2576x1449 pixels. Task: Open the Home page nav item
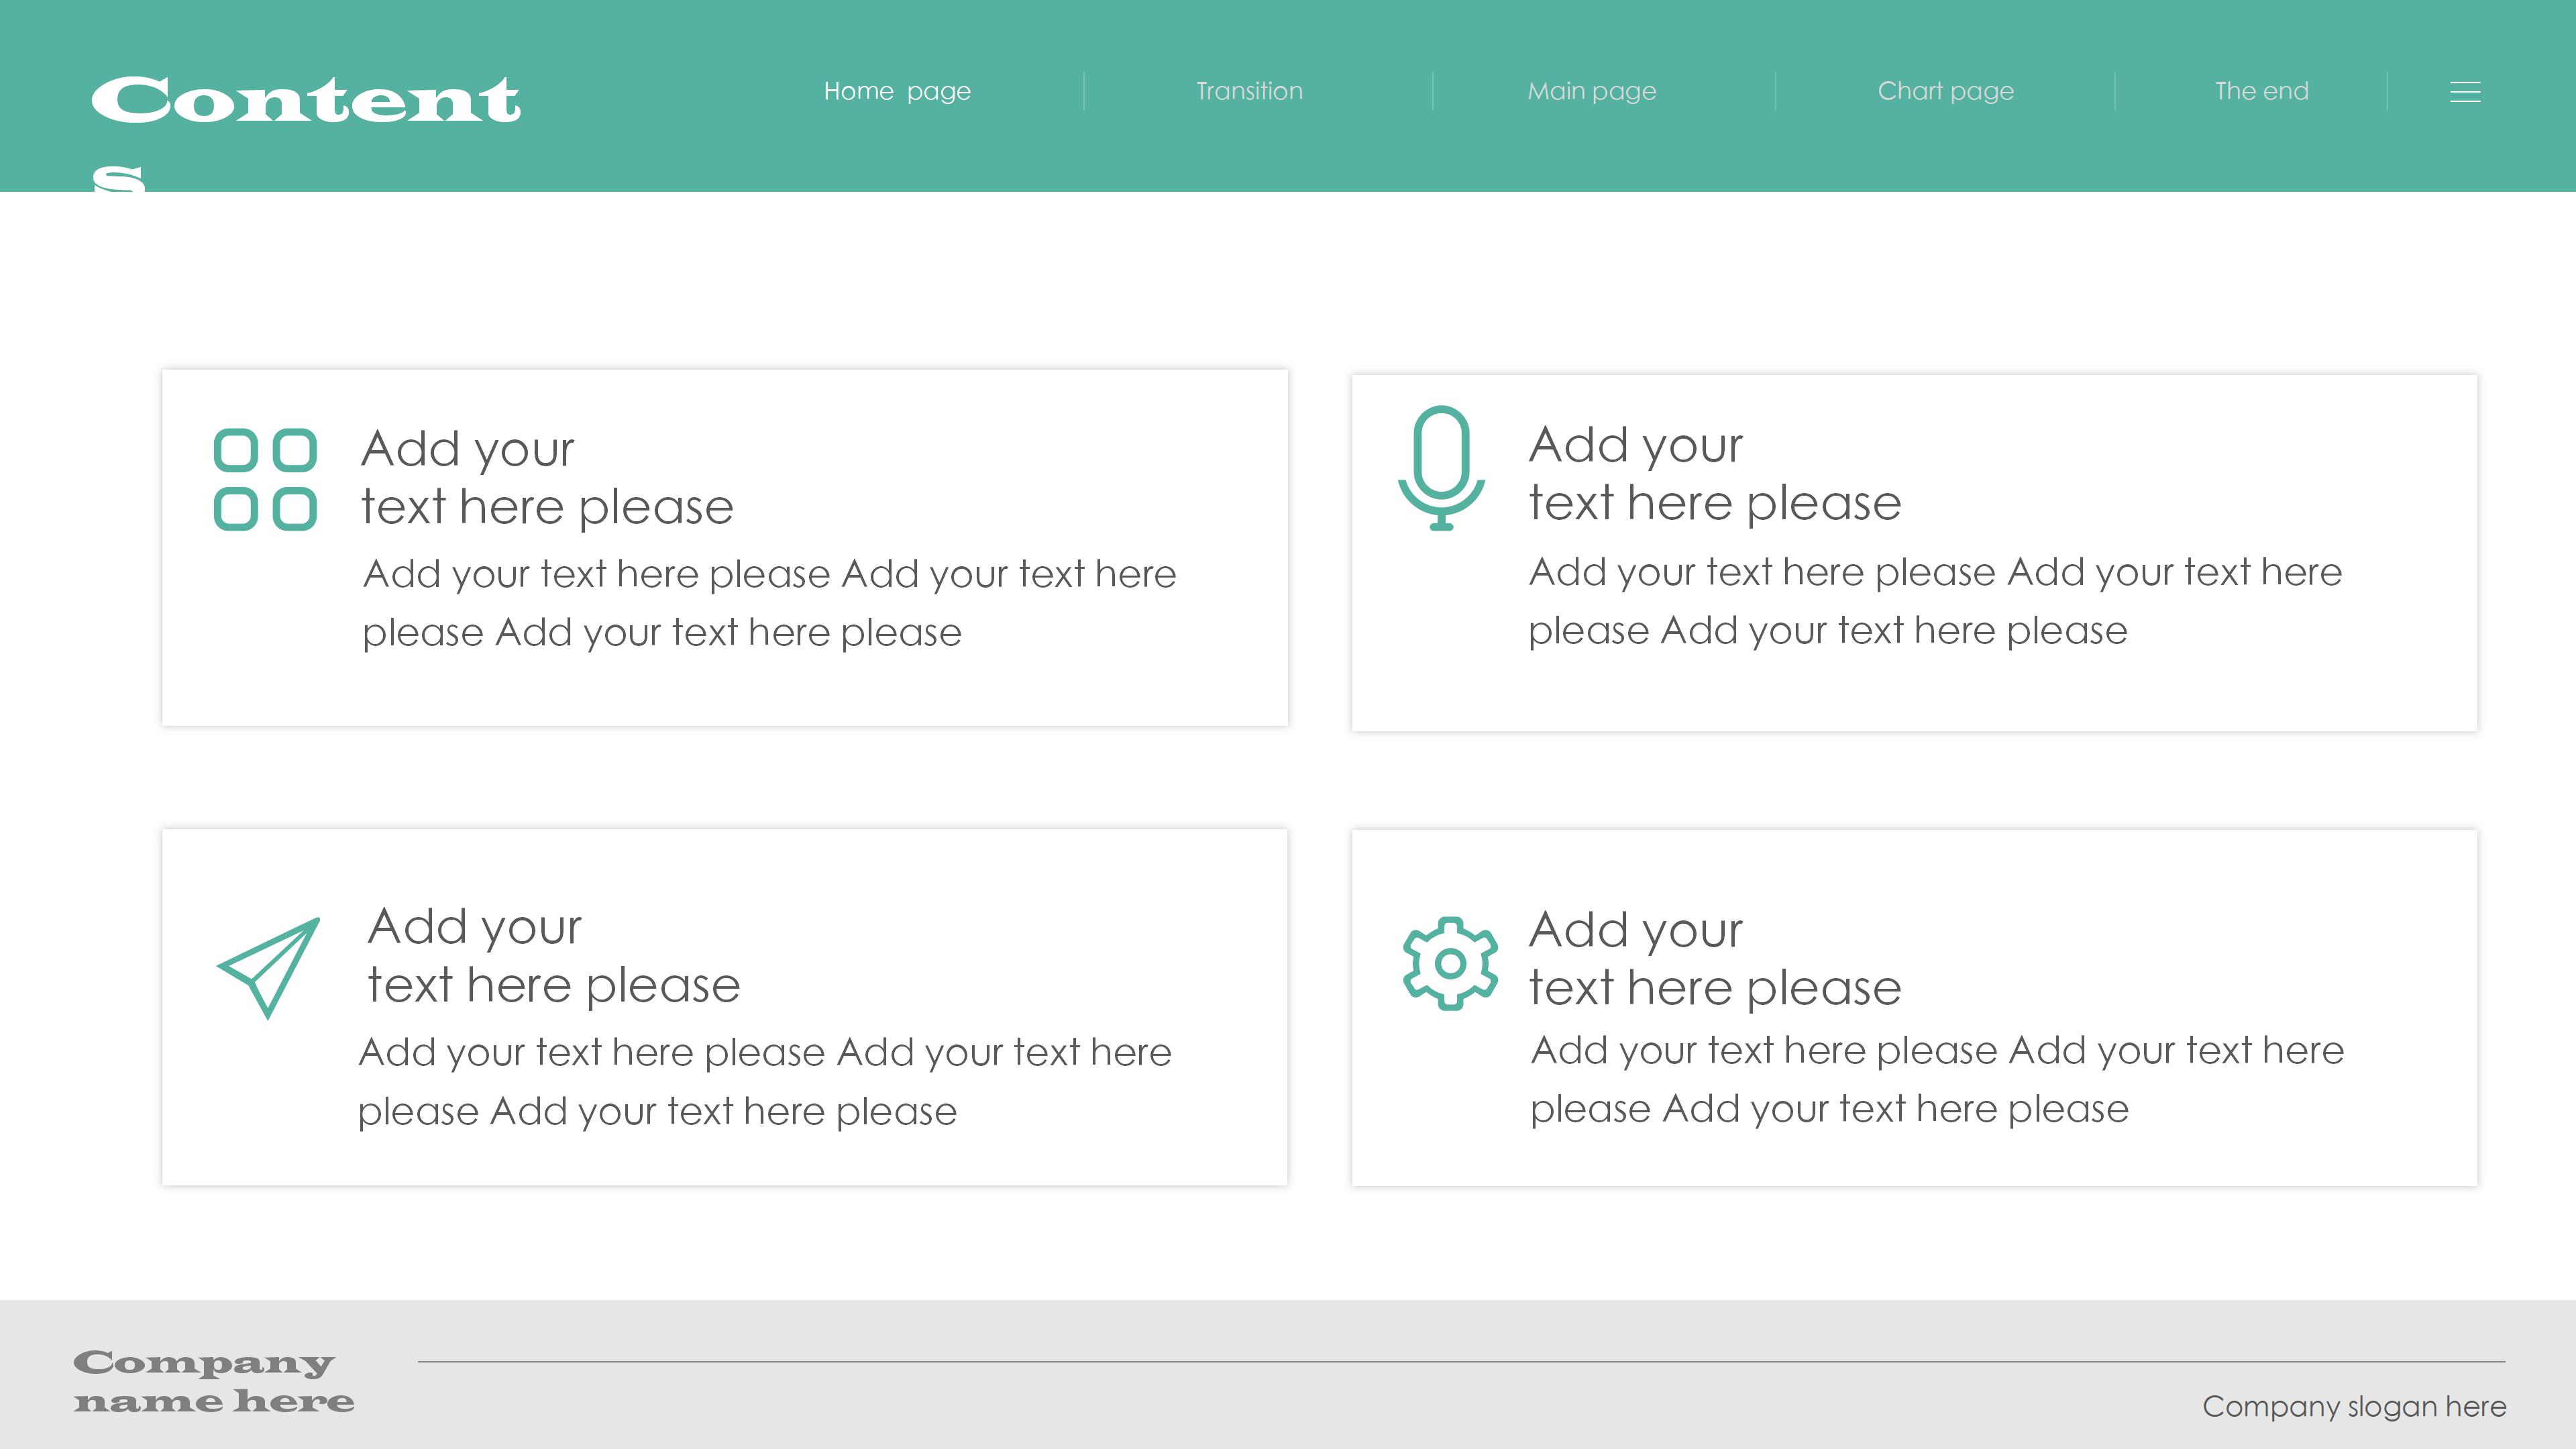tap(897, 91)
